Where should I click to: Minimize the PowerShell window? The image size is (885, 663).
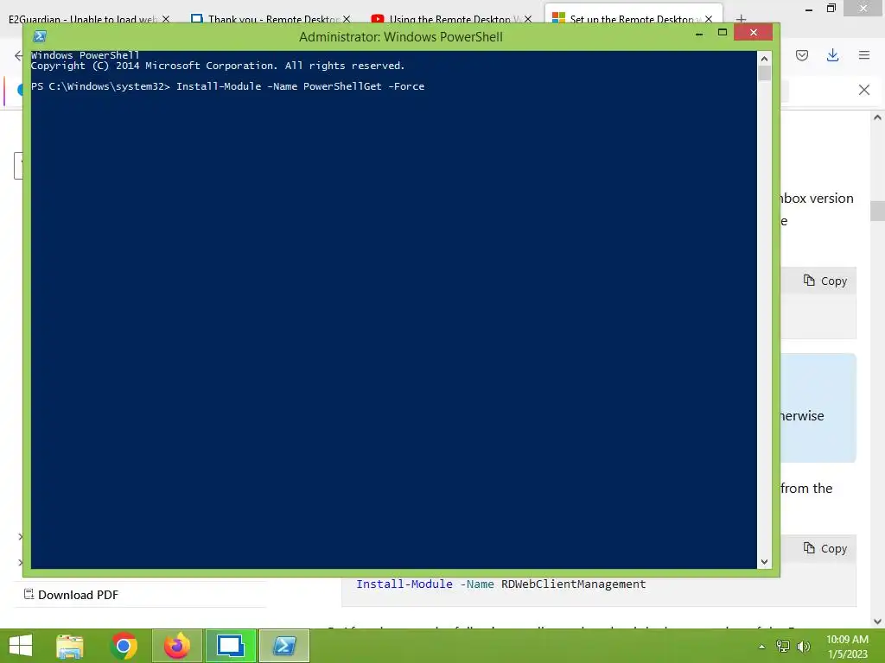699,34
